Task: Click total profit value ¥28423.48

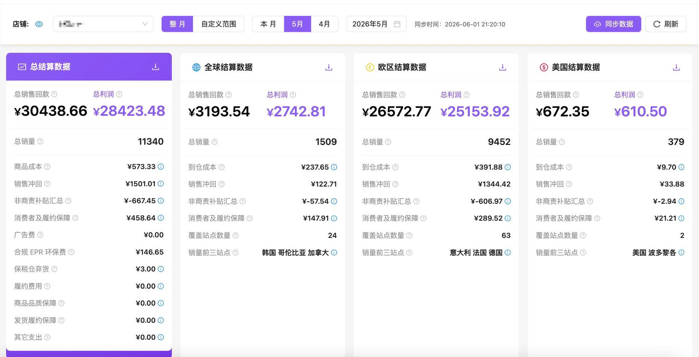Action: point(129,111)
